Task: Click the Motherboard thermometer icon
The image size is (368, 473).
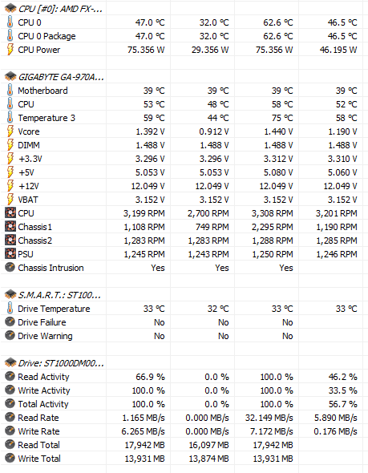Action: click(10, 91)
